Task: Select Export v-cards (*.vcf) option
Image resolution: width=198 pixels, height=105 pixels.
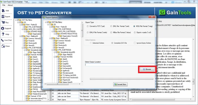Action: pos(135,32)
